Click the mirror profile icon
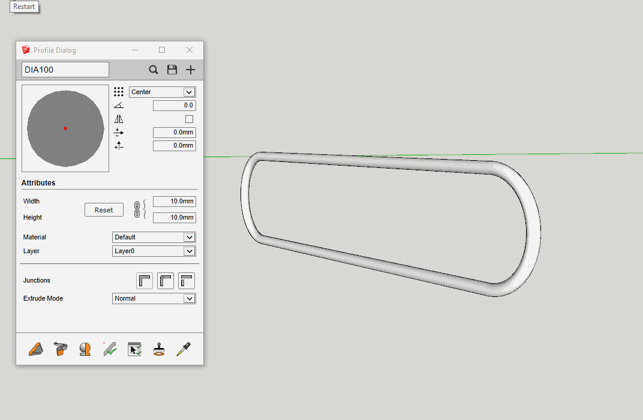The width and height of the screenshot is (643, 420). coord(119,119)
